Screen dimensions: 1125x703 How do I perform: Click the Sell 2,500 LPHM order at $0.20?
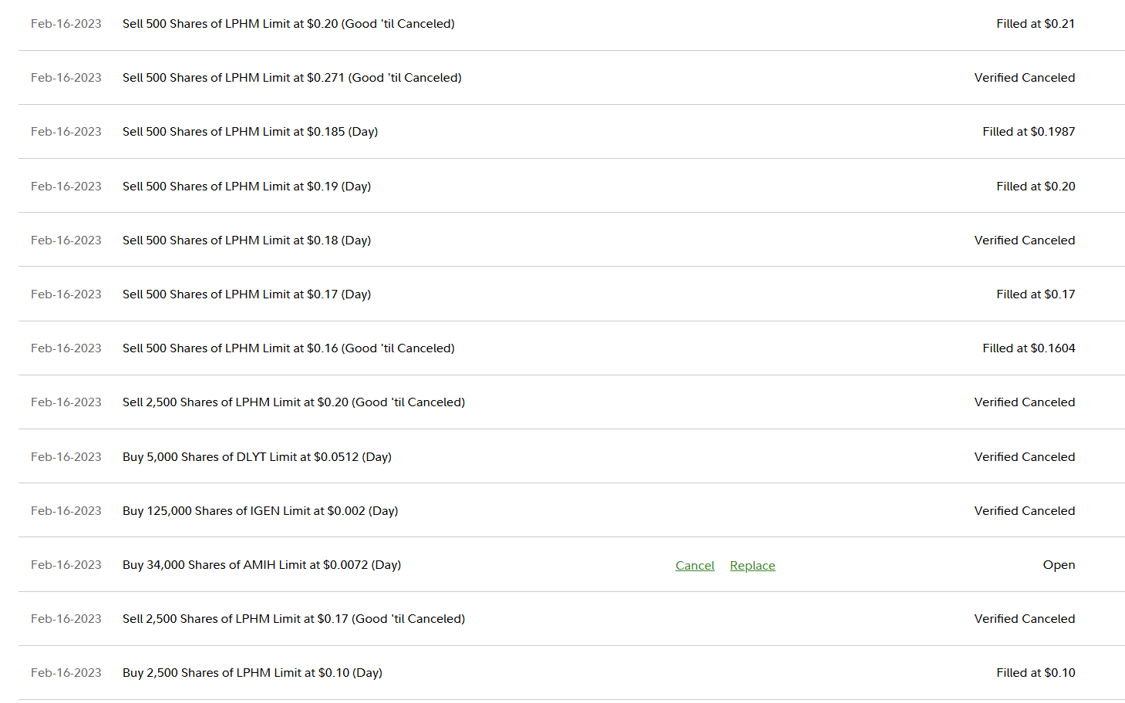coord(293,402)
